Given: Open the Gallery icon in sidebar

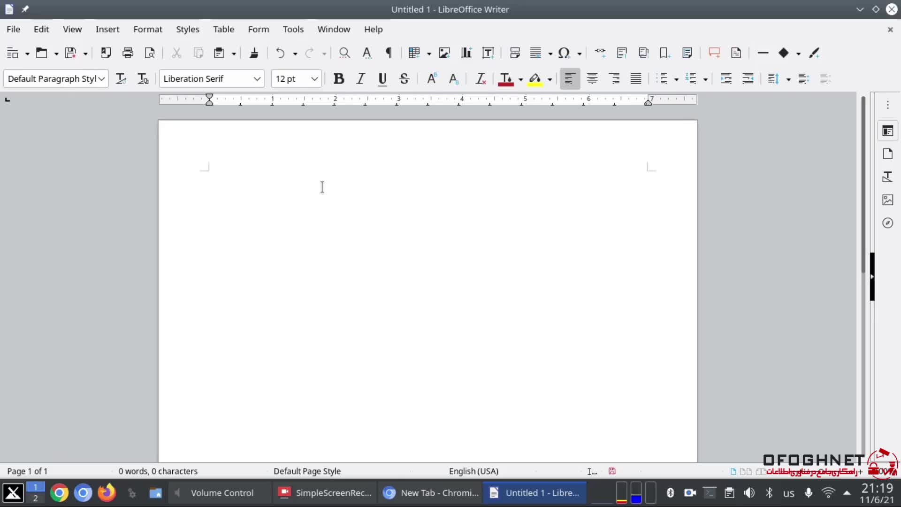Looking at the screenshot, I should pos(887,200).
